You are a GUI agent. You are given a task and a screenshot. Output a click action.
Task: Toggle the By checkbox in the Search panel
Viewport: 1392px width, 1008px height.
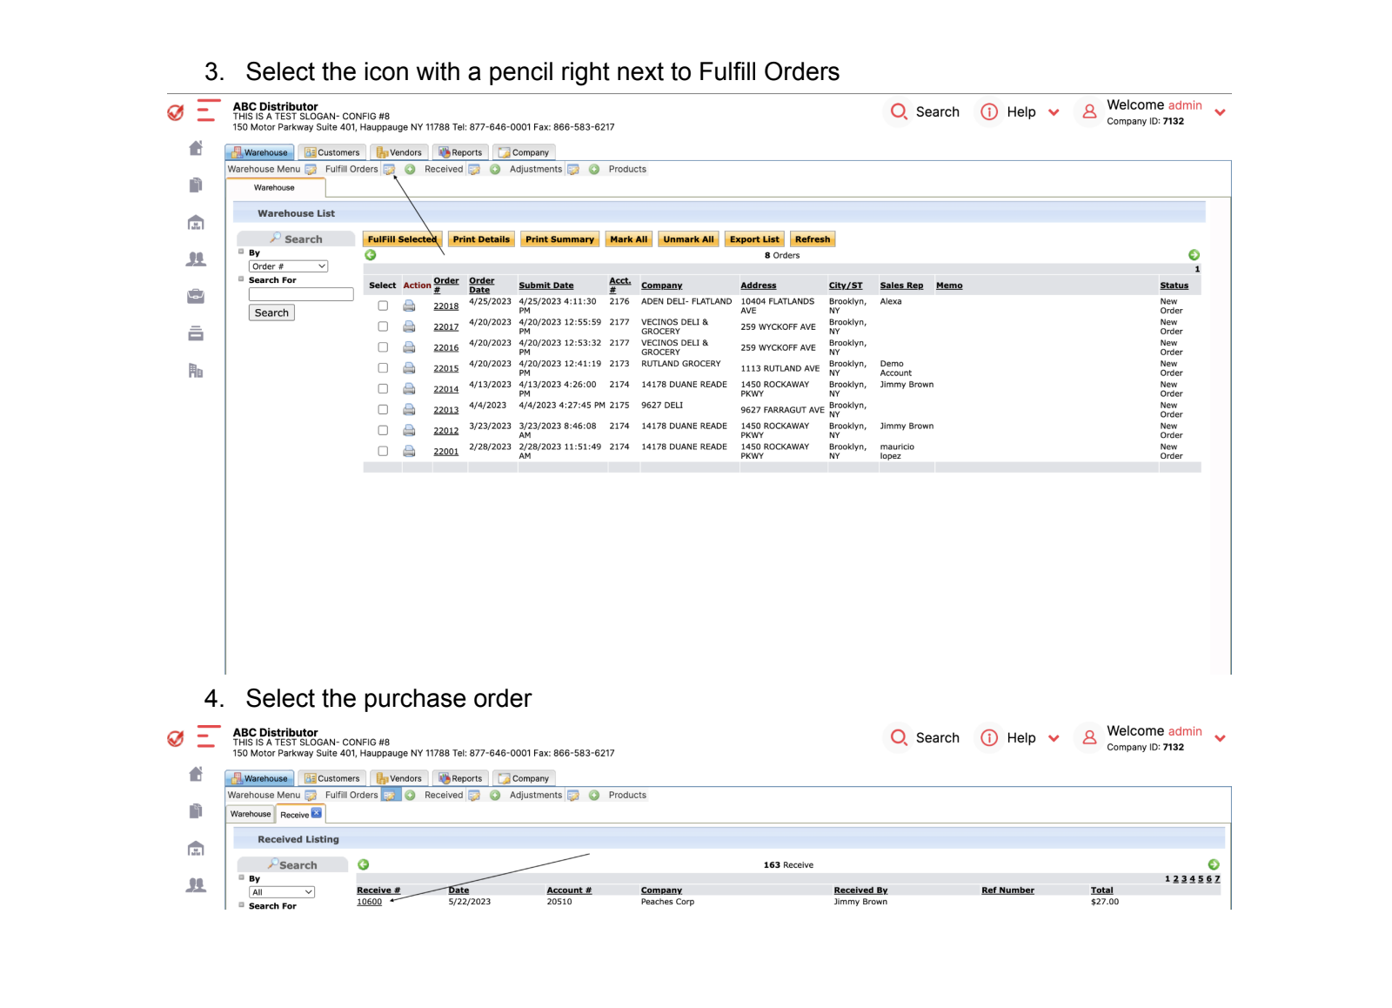[x=241, y=251]
